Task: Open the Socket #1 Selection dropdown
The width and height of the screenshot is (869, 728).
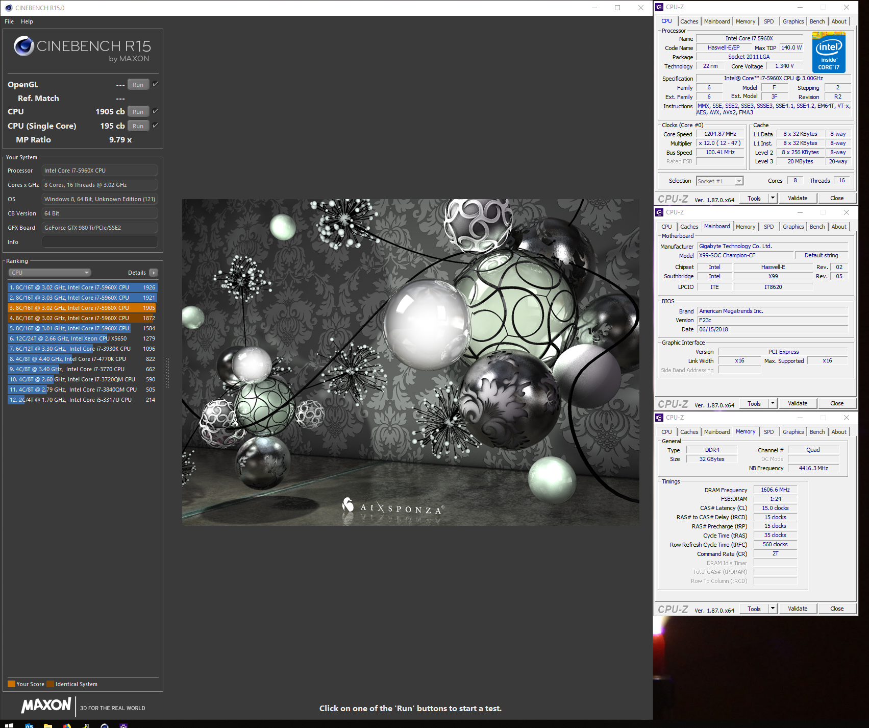Action: 719,181
